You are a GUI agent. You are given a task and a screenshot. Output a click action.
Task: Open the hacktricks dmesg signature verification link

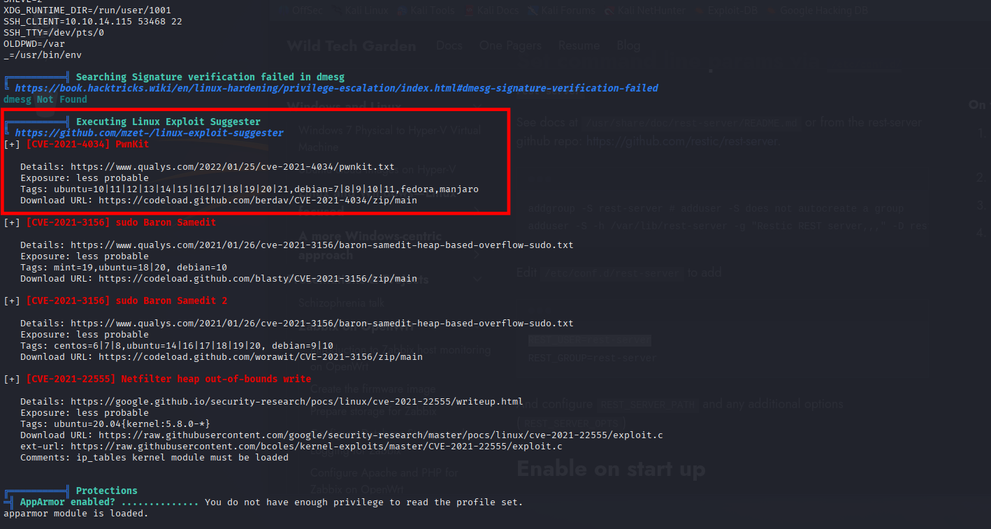[x=336, y=88]
